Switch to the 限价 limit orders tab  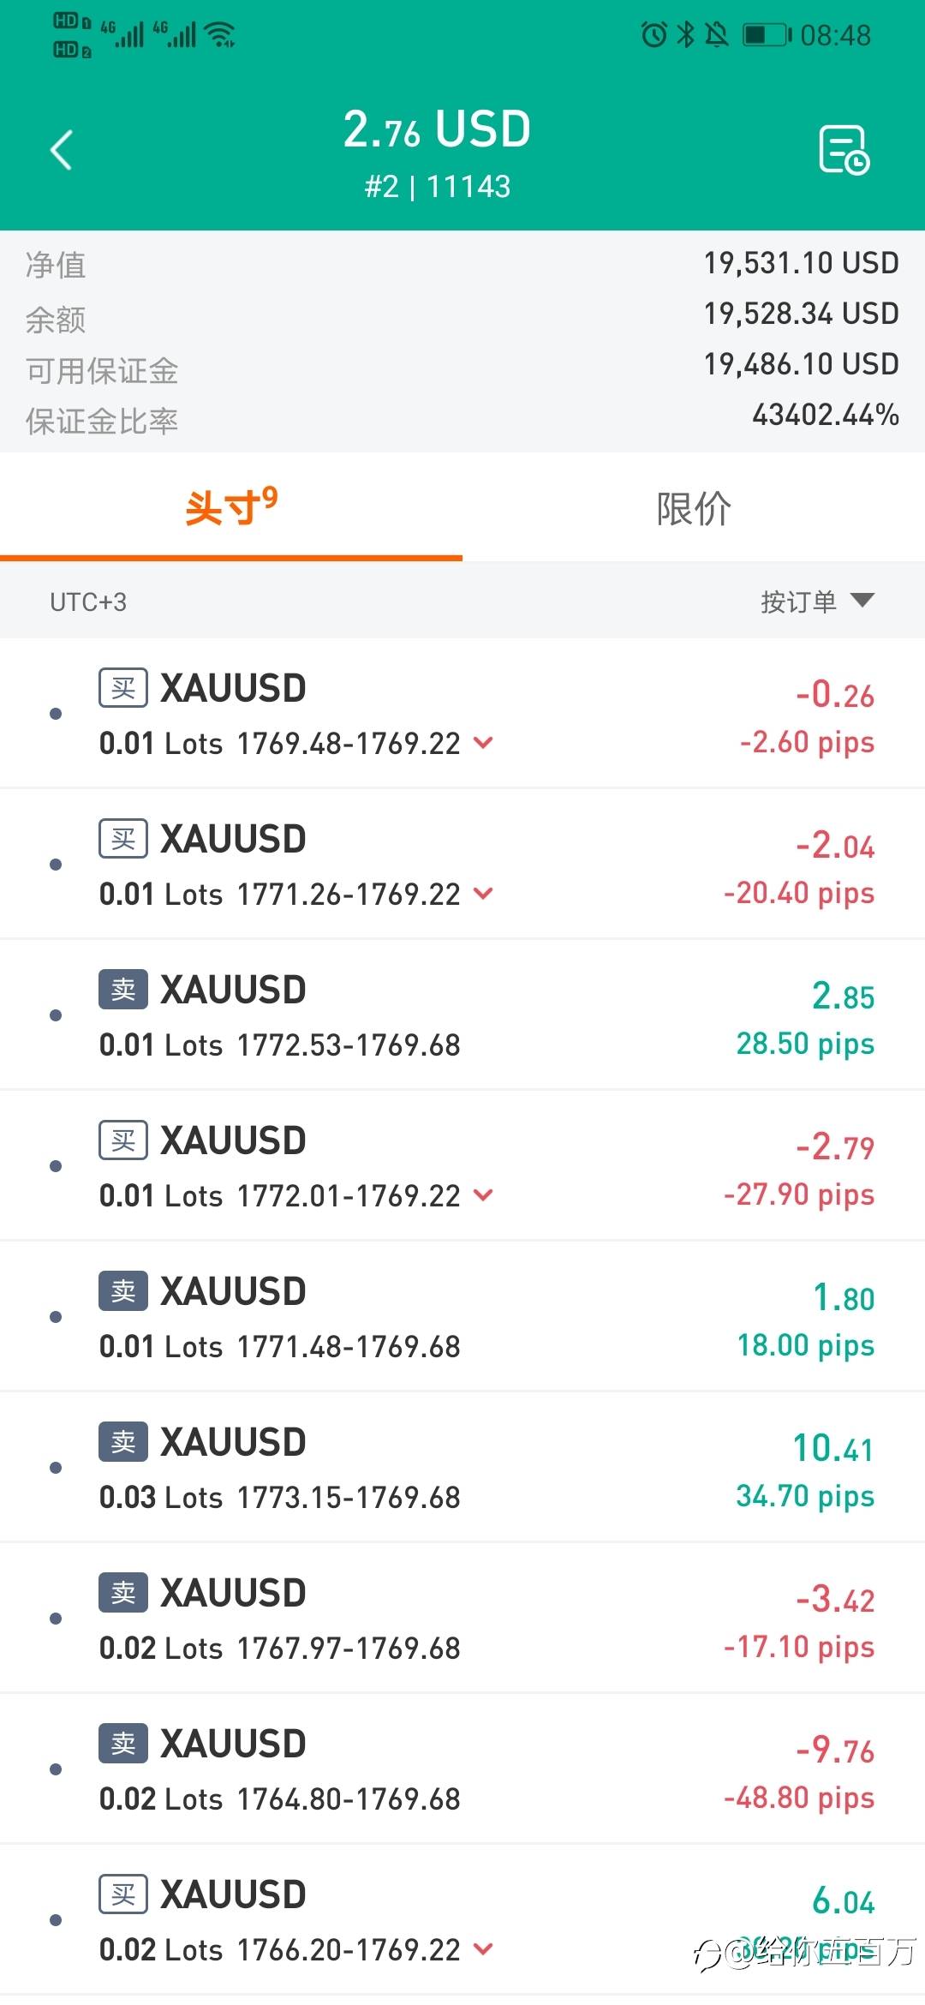coord(694,508)
